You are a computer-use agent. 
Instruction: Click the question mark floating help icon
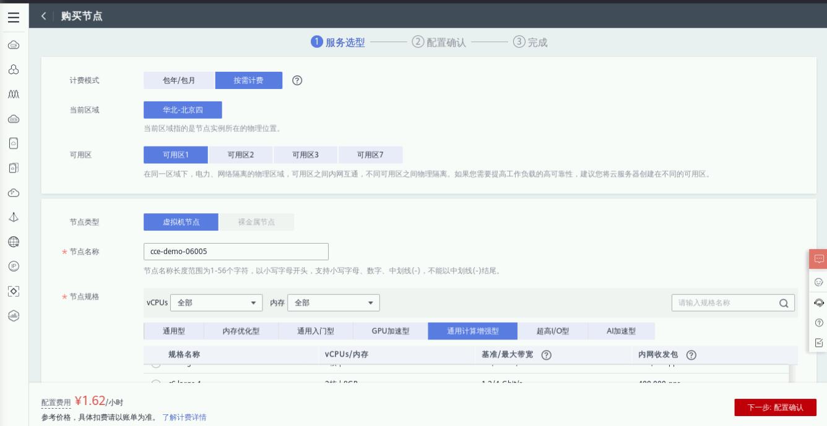pyautogui.click(x=818, y=323)
